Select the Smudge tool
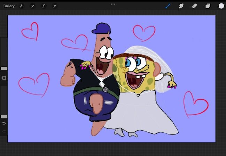The width and height of the screenshot is (226, 156). point(181,6)
